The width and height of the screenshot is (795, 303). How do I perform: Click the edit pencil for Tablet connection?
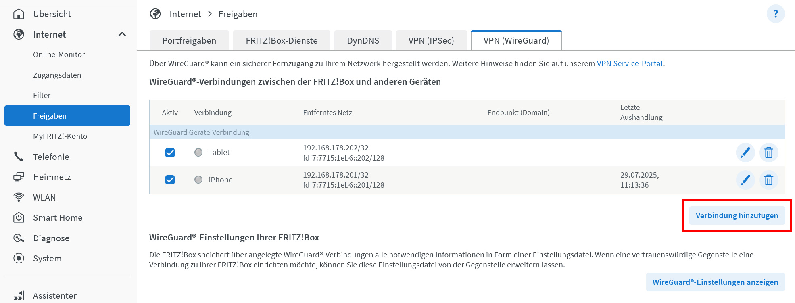coord(745,153)
